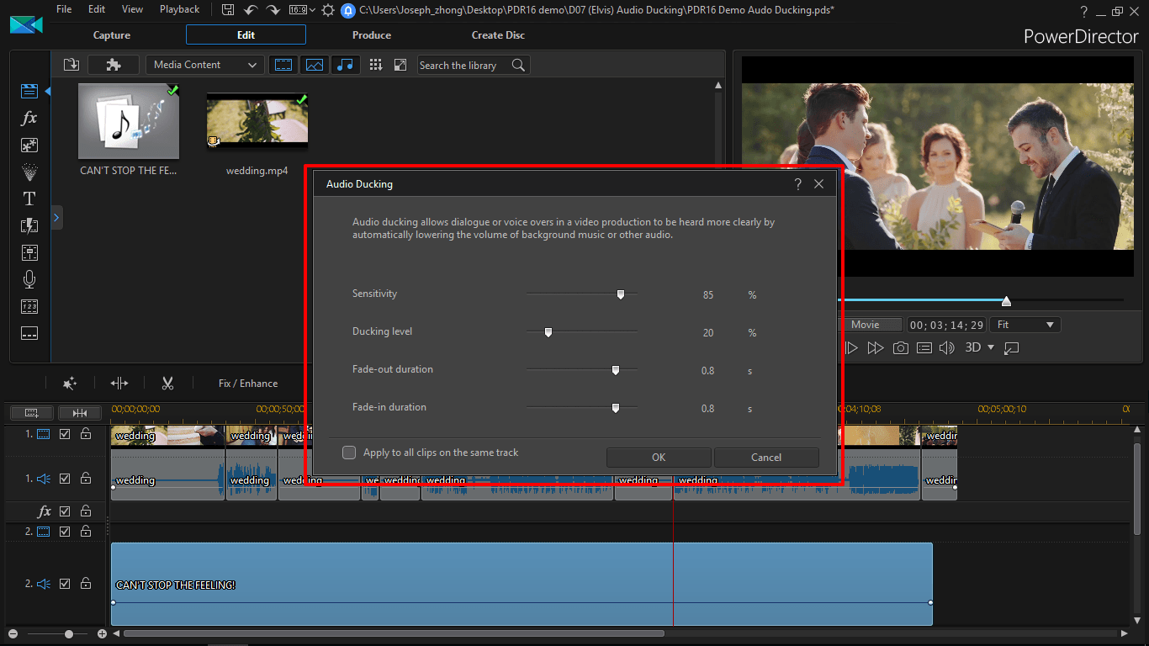Switch to the Produce tab
The width and height of the screenshot is (1149, 646).
click(372, 35)
